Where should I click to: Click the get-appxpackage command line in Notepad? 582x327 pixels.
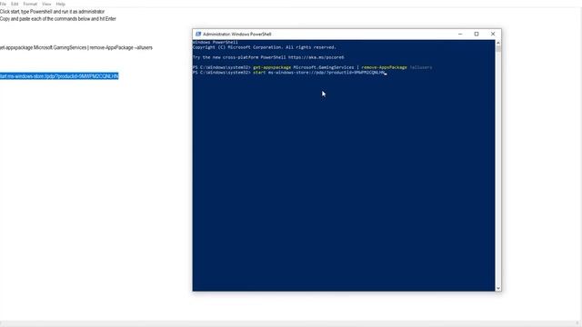tap(76, 47)
